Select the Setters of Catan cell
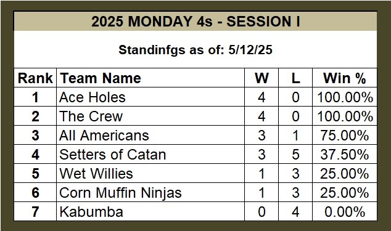Viewport: 391px width, 231px height. click(150, 154)
